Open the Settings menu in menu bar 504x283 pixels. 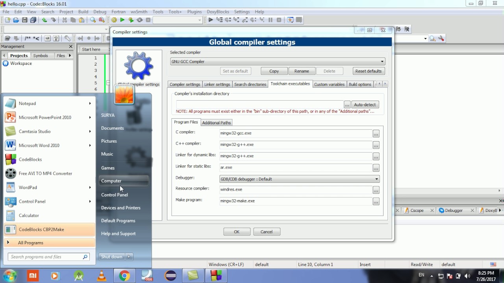point(242,12)
